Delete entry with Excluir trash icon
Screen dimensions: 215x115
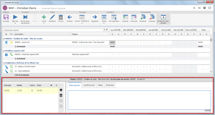pyautogui.click(x=61, y=18)
